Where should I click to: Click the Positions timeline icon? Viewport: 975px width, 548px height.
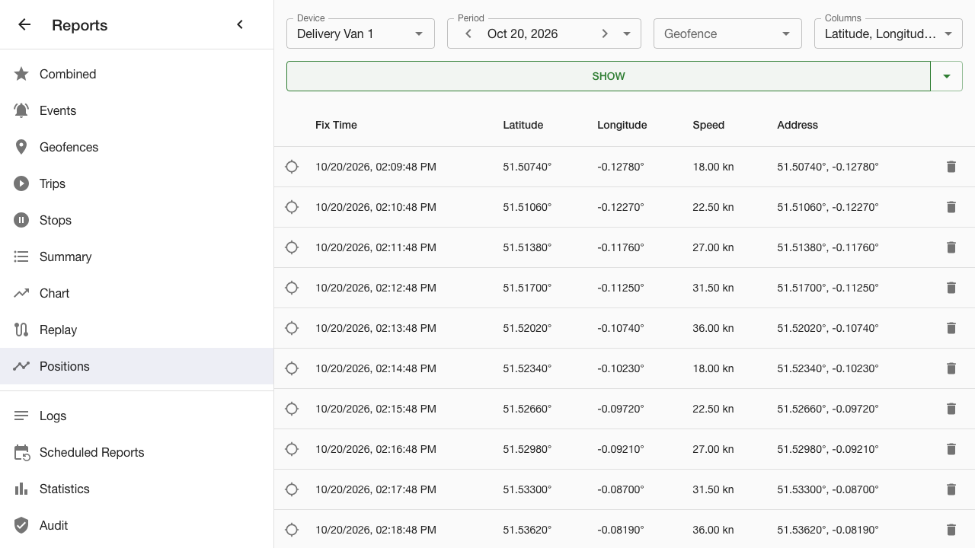pos(21,366)
